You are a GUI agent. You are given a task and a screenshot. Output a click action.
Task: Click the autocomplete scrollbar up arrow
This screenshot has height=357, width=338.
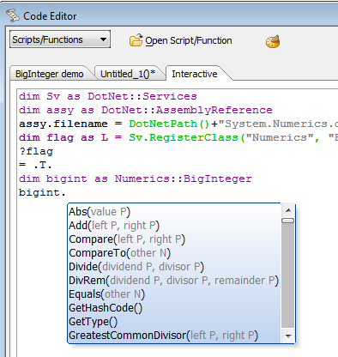point(288,210)
